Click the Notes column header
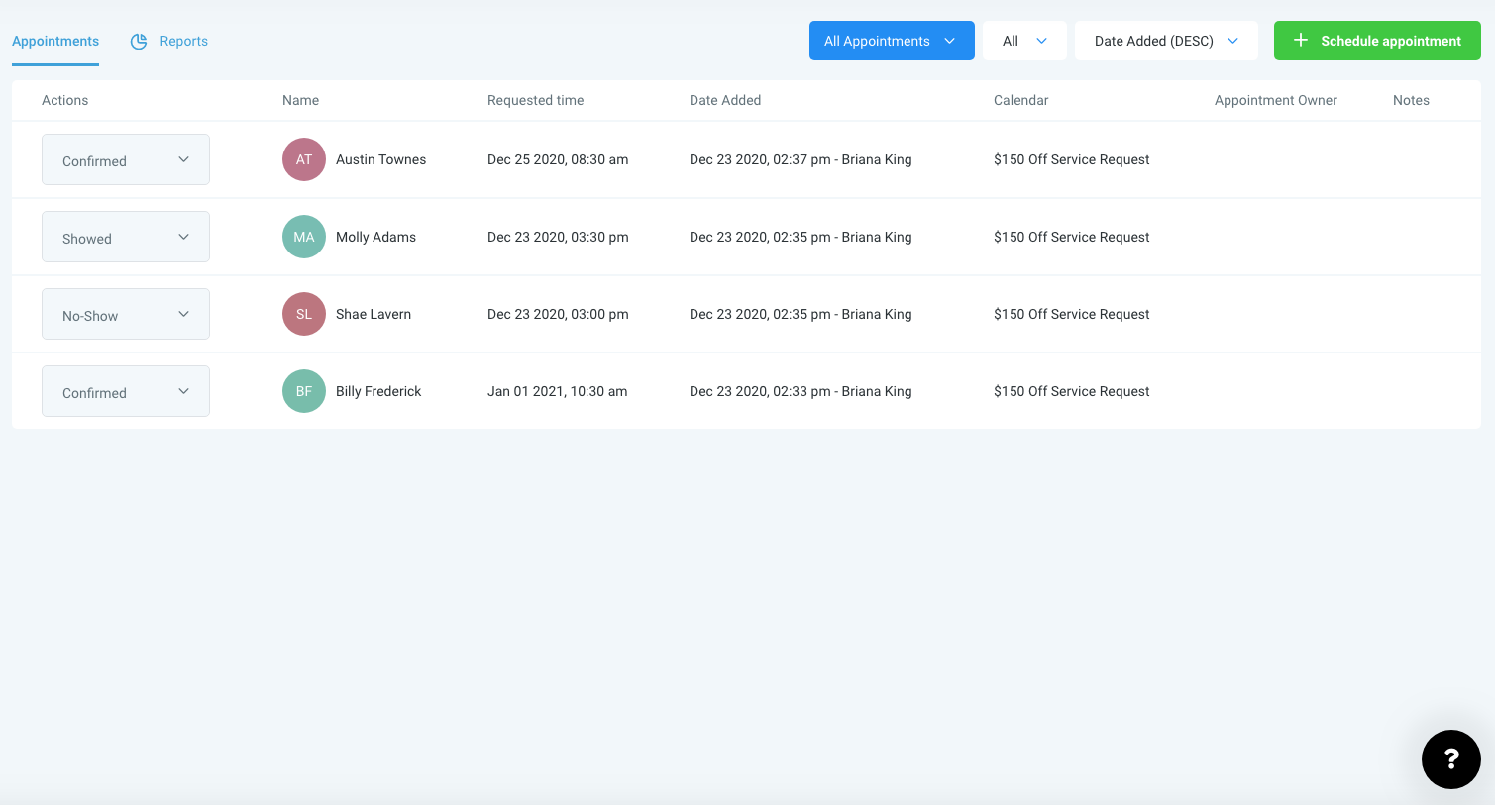Viewport: 1495px width, 805px height. point(1411,100)
